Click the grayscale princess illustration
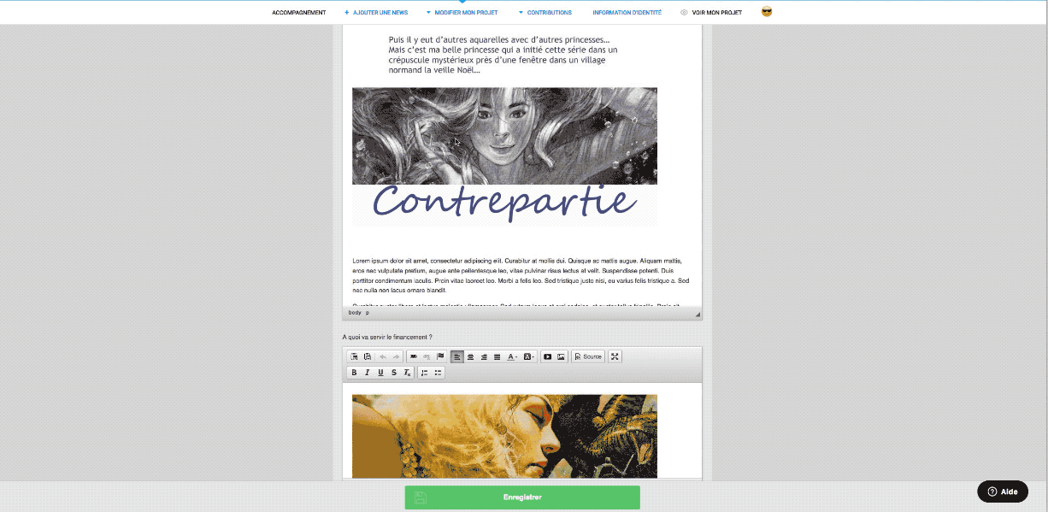1048x512 pixels. tap(504, 136)
